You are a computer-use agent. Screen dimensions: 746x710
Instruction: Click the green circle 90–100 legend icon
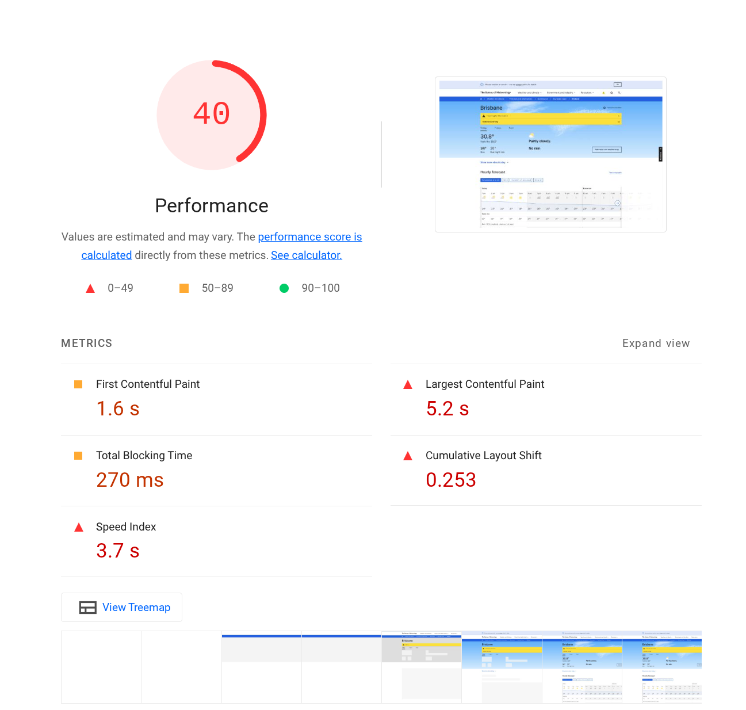[284, 288]
